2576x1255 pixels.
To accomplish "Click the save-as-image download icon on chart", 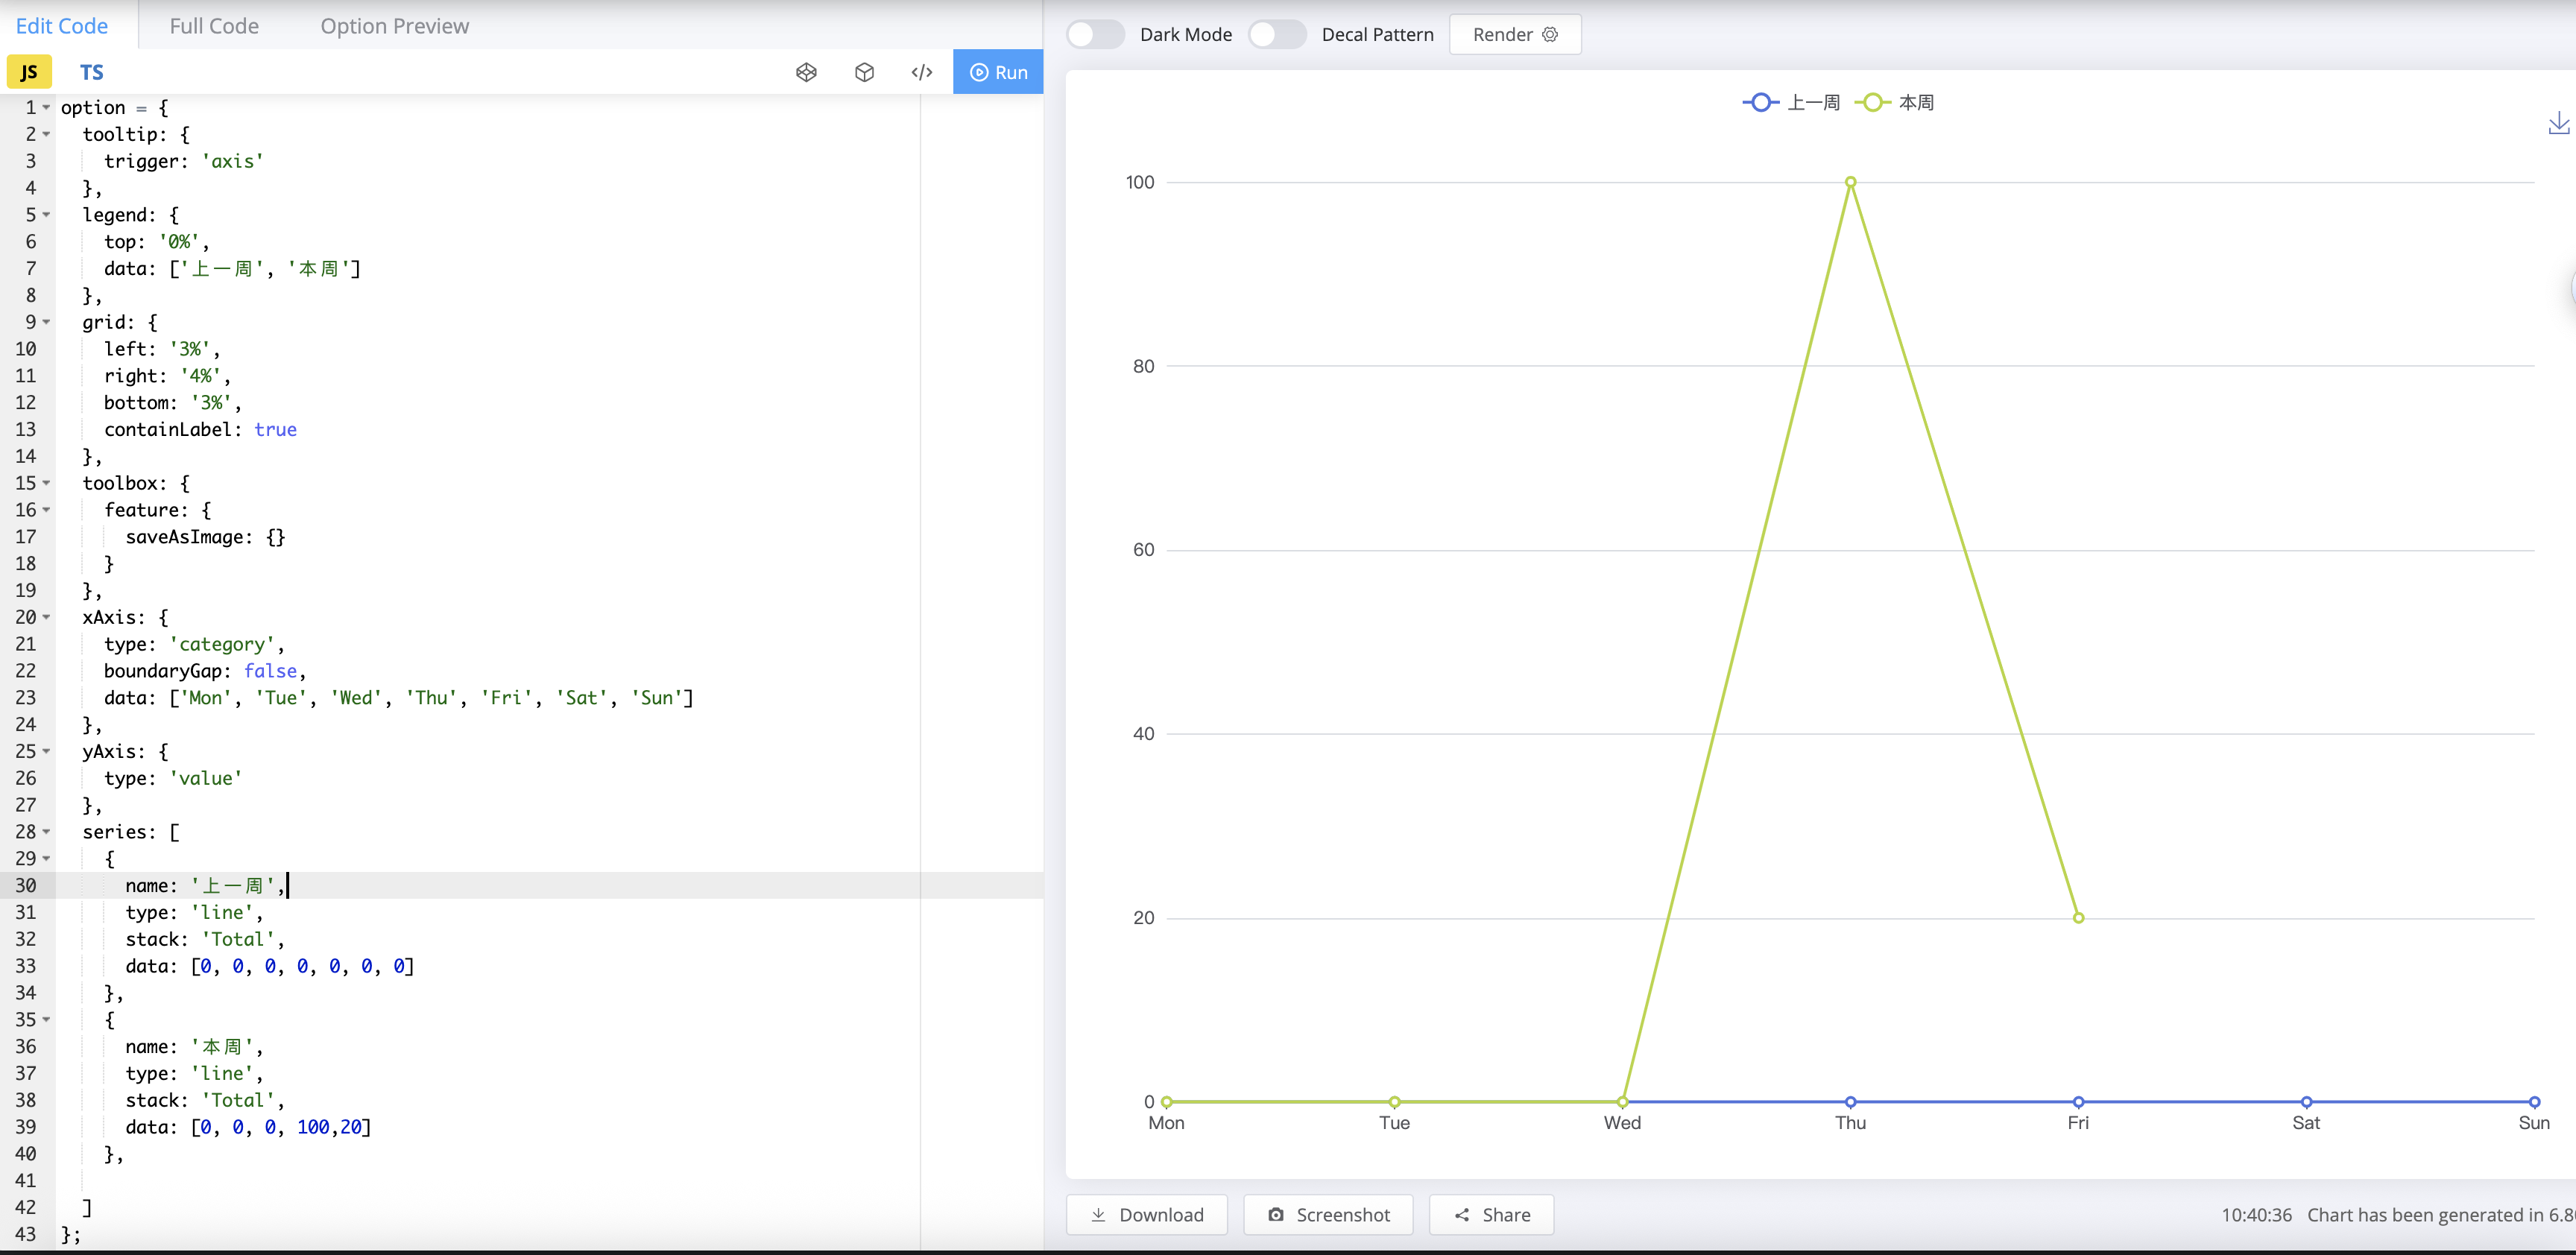I will pyautogui.click(x=2558, y=123).
